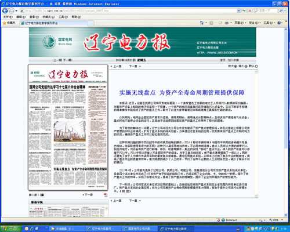Expand the 安全(S) Safety dropdown menu

[x=255, y=23]
